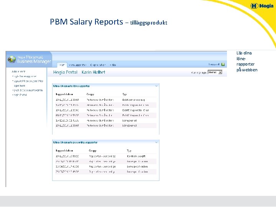Click Typ header in the lönerapporter table
Screen dimensions: 276x207
pyautogui.click(x=125, y=94)
